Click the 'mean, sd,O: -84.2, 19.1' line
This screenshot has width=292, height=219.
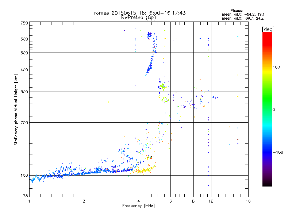click(243, 14)
